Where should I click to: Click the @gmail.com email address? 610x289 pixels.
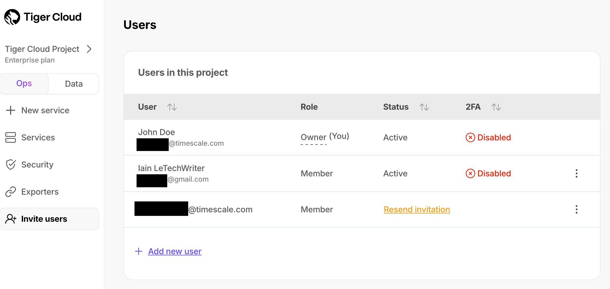coord(188,179)
